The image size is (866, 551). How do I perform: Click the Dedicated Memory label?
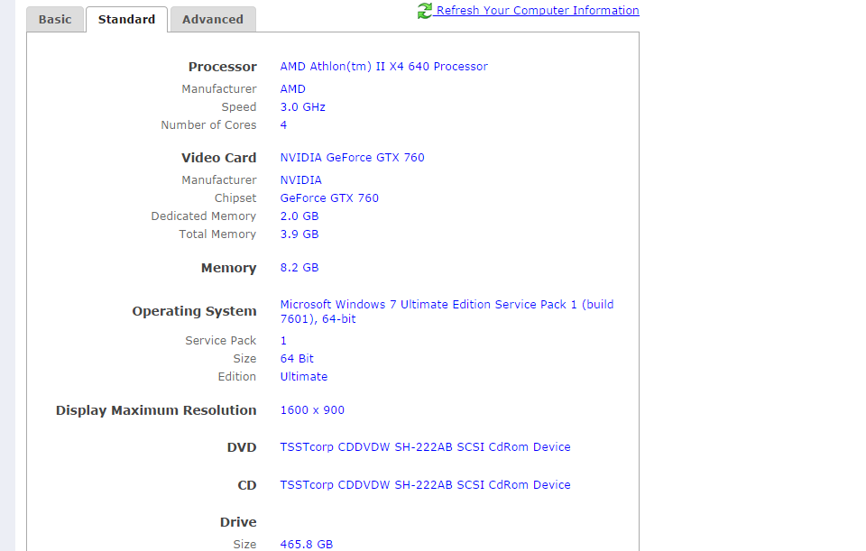[204, 216]
